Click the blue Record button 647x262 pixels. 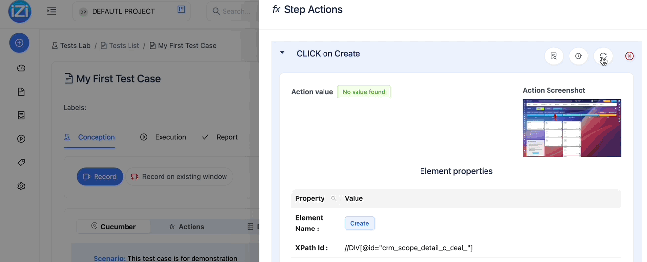click(100, 176)
